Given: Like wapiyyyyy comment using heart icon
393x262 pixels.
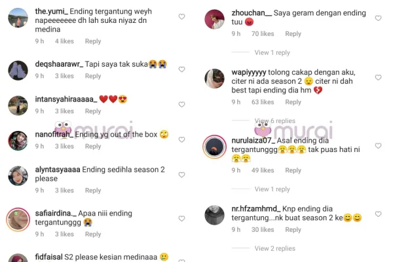Looking at the screenshot, I should tap(378, 78).
